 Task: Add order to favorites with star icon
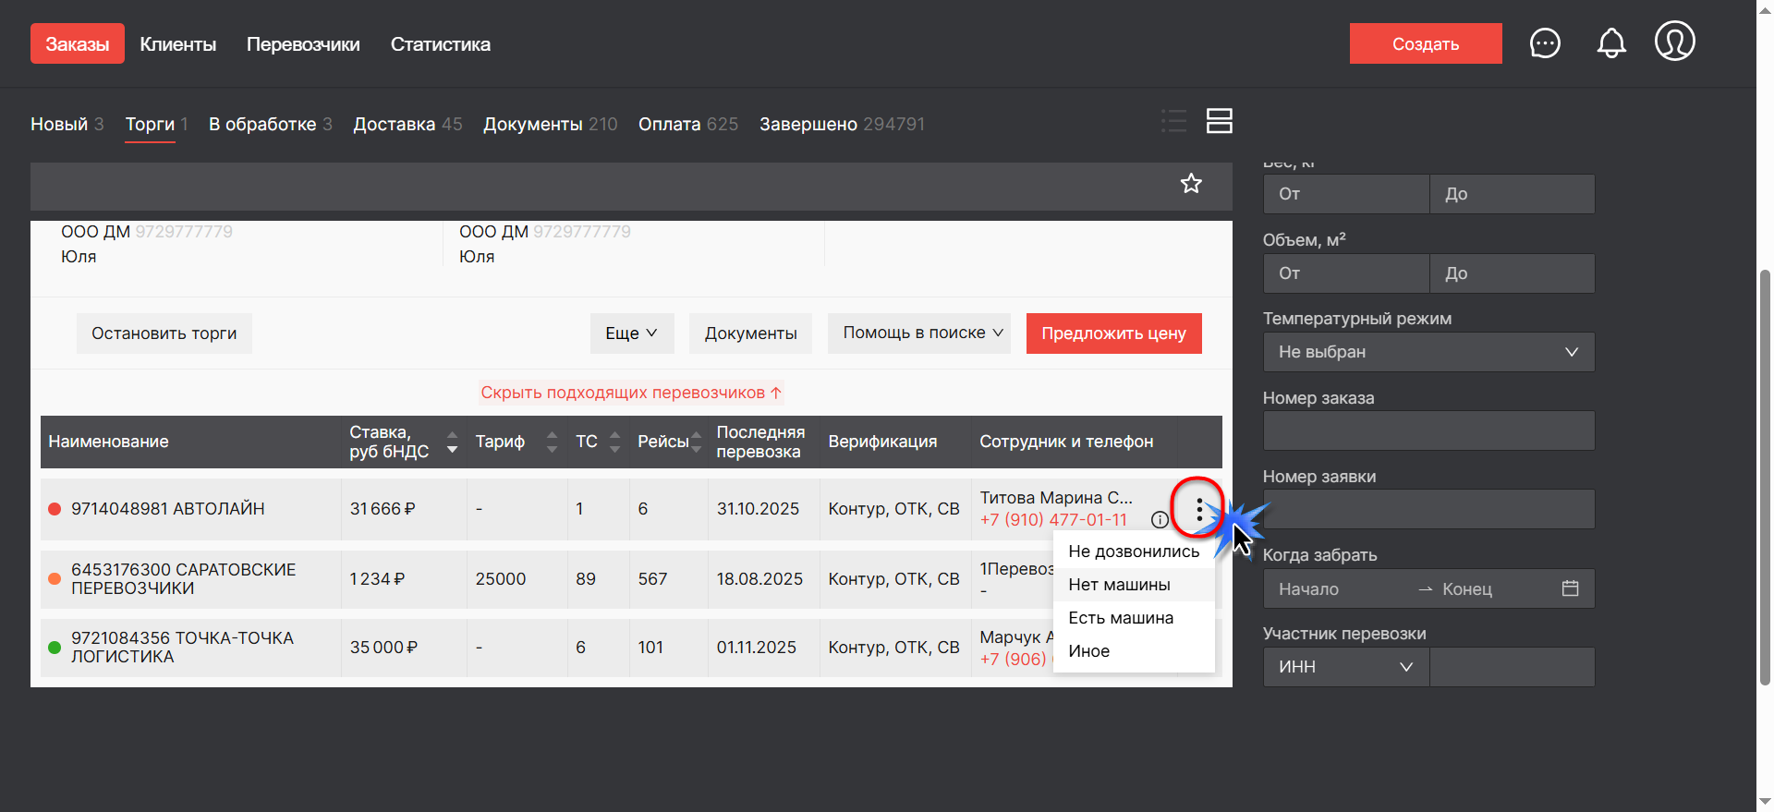[x=1191, y=184]
